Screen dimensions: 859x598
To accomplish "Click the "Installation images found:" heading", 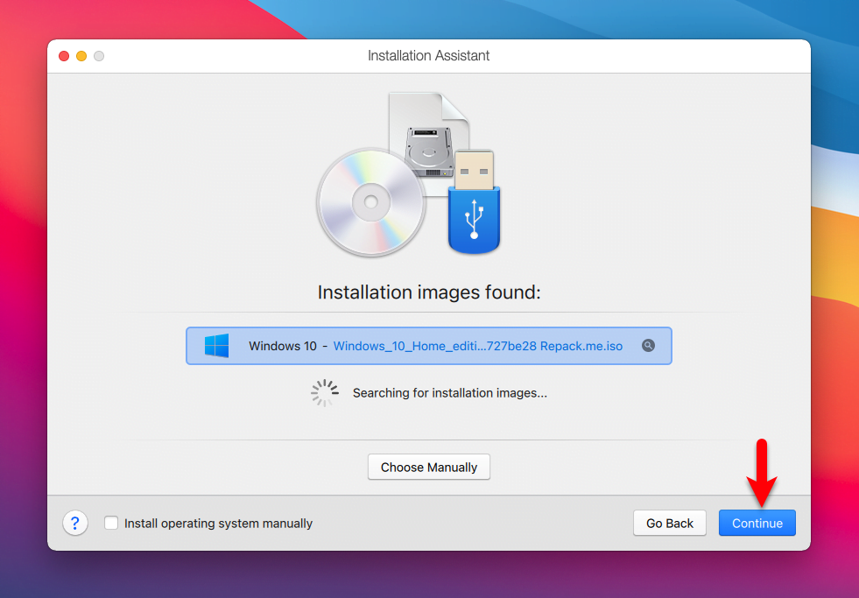I will click(x=429, y=292).
